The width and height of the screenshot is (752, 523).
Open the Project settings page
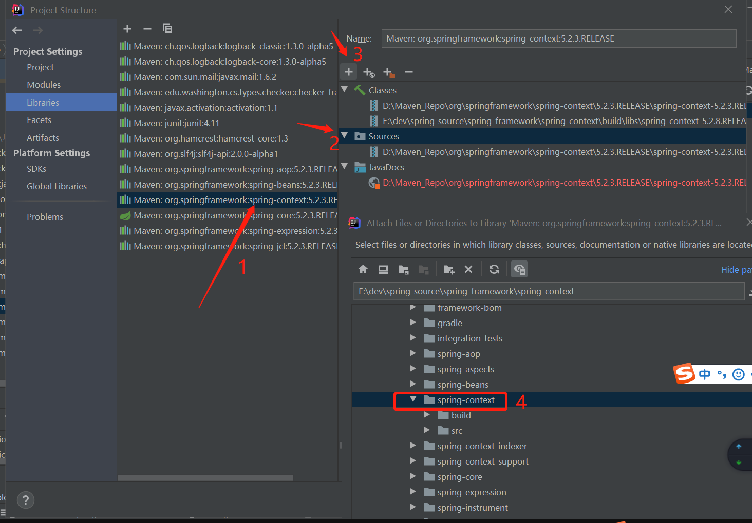coord(40,67)
